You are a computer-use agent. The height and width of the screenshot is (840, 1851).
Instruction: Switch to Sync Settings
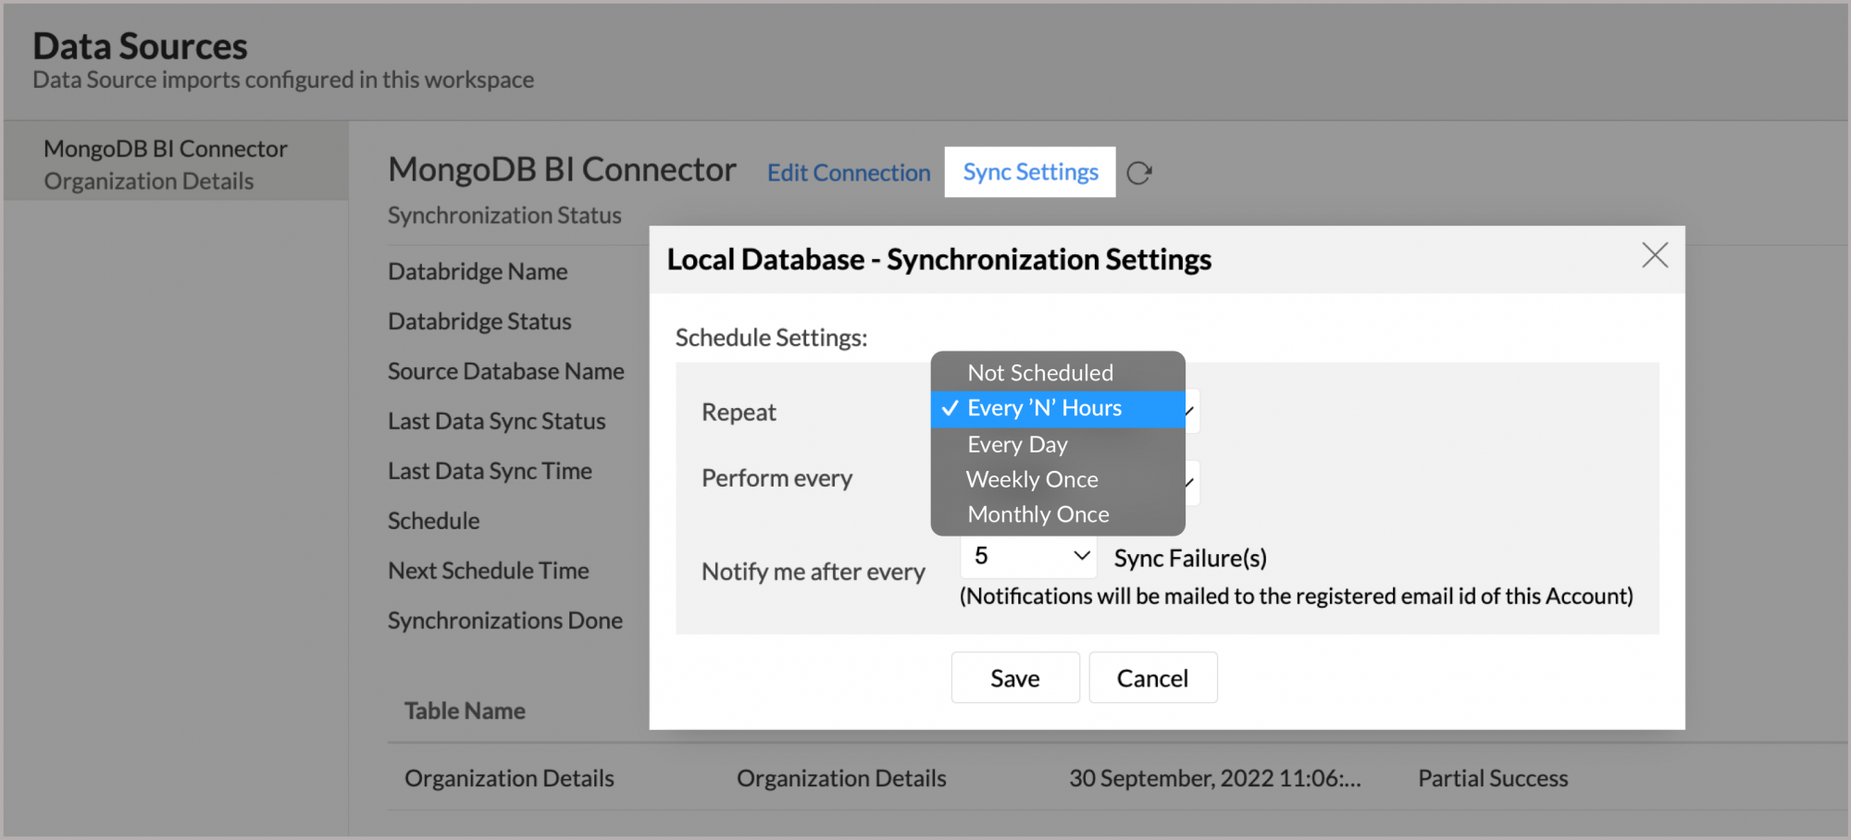click(1029, 171)
